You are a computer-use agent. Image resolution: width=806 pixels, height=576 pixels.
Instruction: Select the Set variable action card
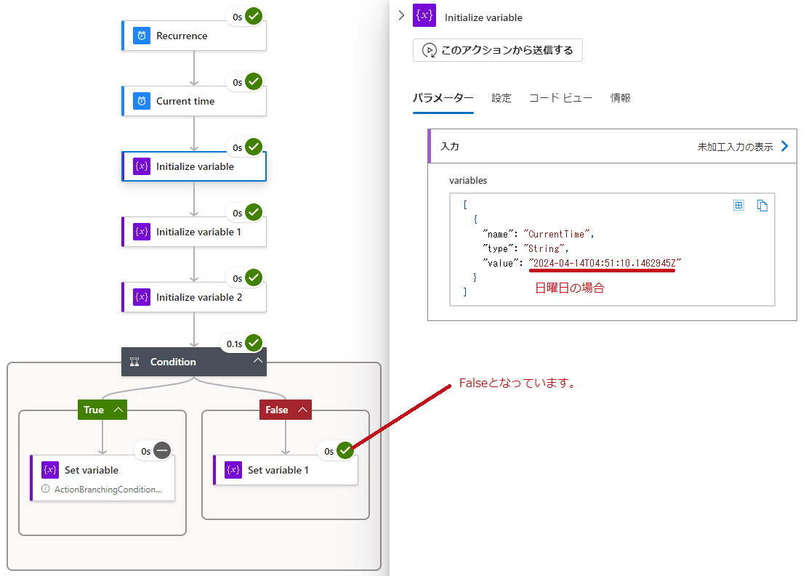(102, 478)
